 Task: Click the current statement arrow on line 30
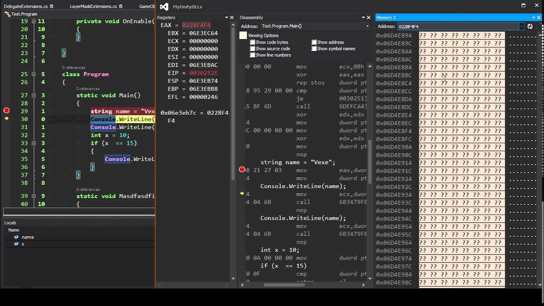(6, 119)
